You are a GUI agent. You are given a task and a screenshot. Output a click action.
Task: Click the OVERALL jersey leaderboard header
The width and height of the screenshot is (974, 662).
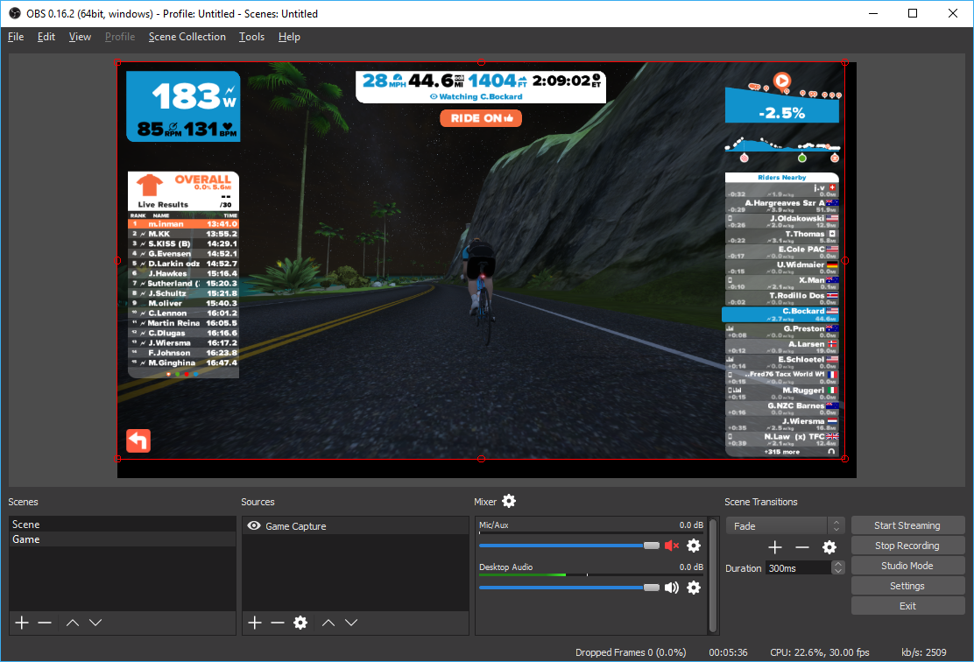(183, 191)
